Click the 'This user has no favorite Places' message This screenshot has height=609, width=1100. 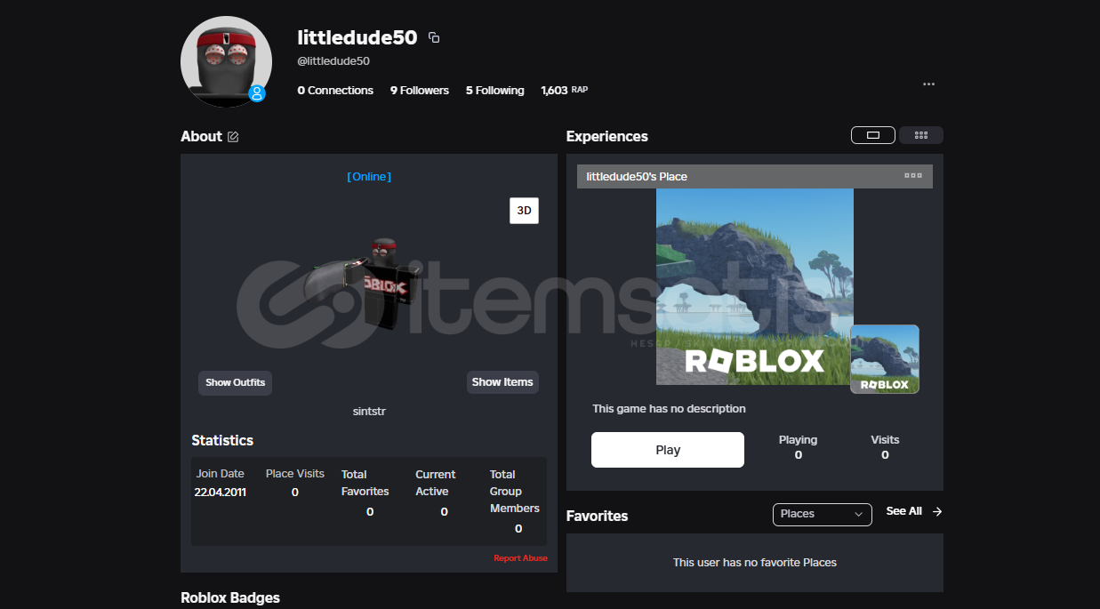[755, 562]
